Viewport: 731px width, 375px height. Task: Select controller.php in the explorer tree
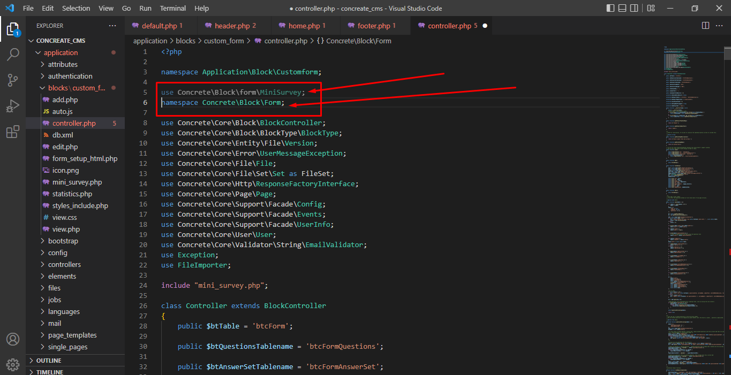click(x=76, y=123)
